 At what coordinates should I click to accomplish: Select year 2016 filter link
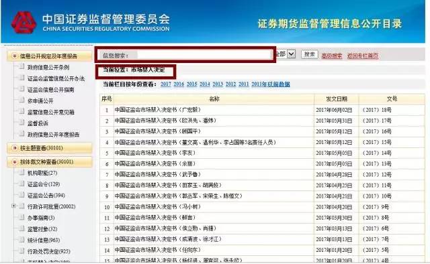179,84
